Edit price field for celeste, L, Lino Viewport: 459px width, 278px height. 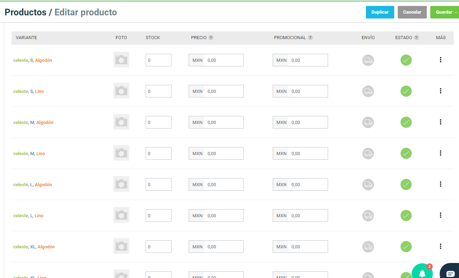(216, 215)
